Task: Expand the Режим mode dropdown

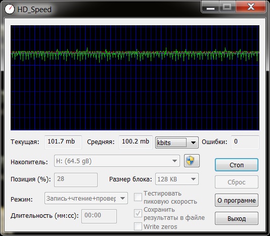Action: tap(86, 198)
